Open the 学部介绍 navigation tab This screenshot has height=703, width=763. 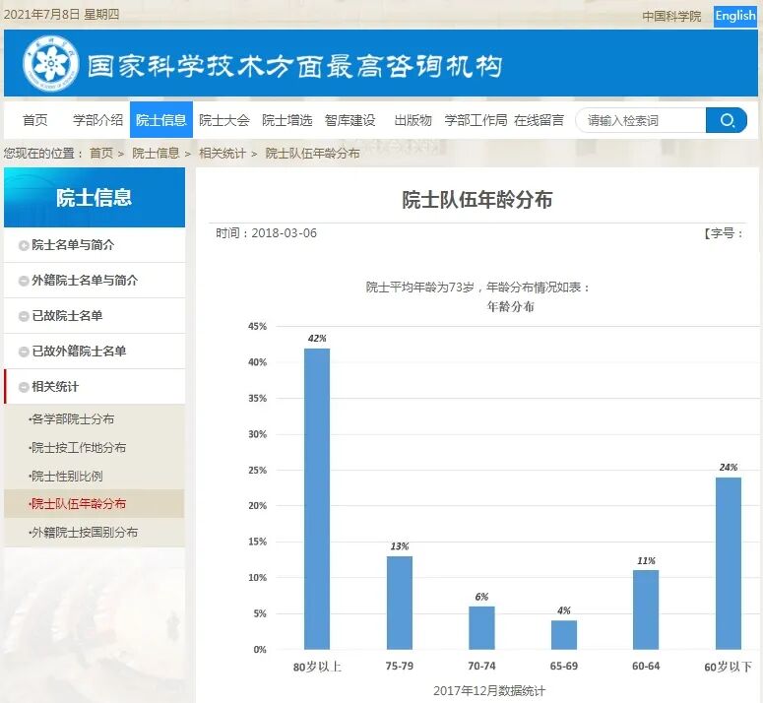click(x=97, y=120)
